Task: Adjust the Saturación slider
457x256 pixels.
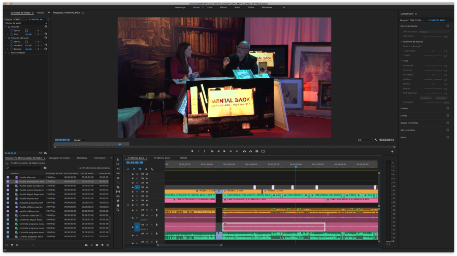Action: point(434,102)
